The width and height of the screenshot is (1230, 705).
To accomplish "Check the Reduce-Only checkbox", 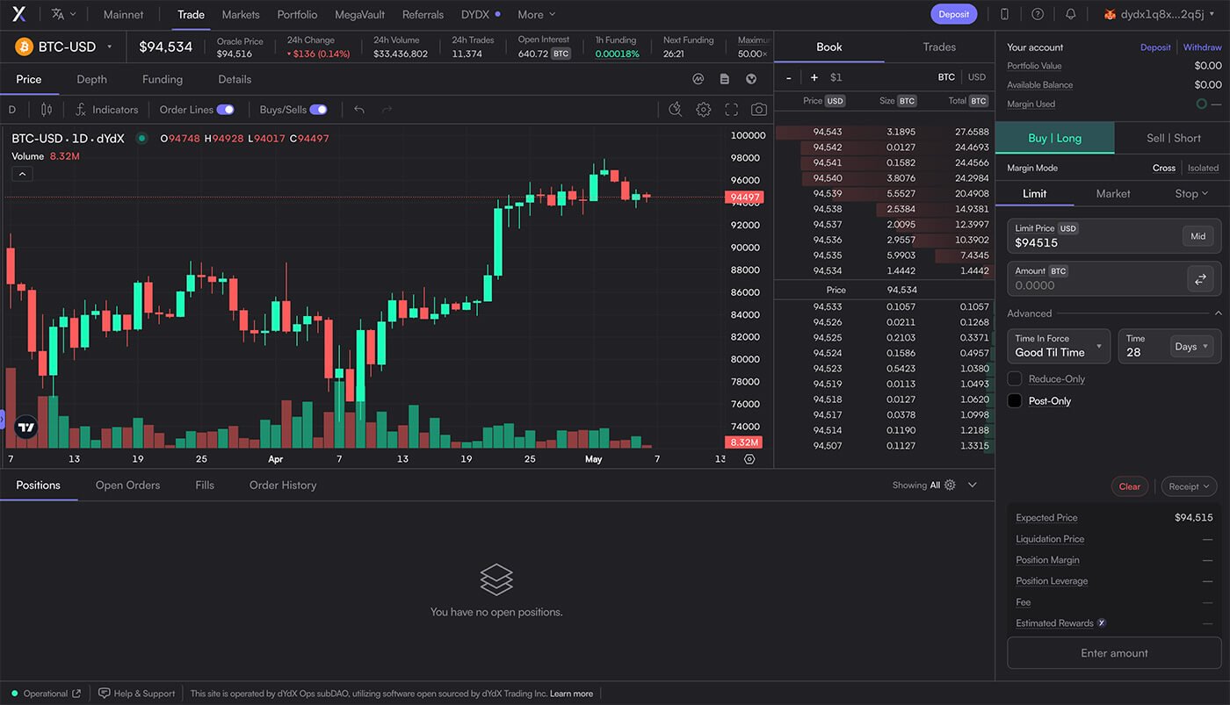I will pyautogui.click(x=1015, y=378).
